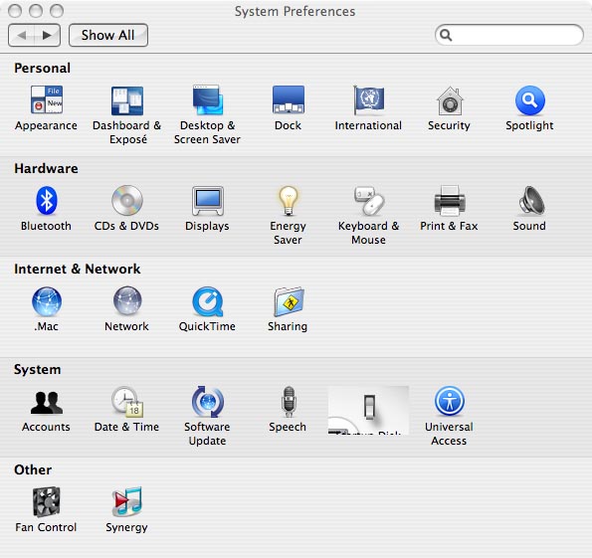The width and height of the screenshot is (592, 558).
Task: Click the Show All button
Action: click(x=108, y=35)
